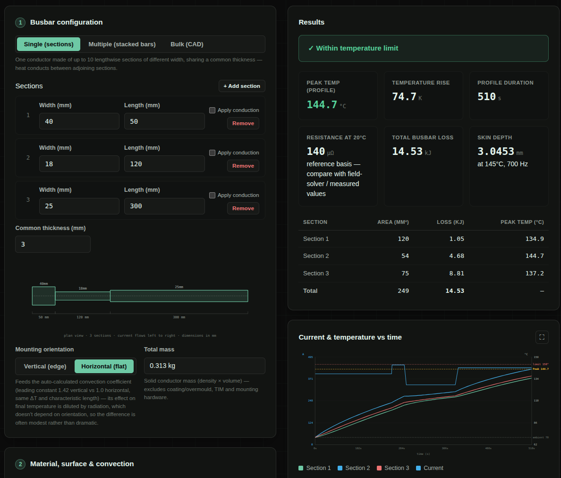Click the Busbar configuration heading
This screenshot has width=561, height=478.
66,22
